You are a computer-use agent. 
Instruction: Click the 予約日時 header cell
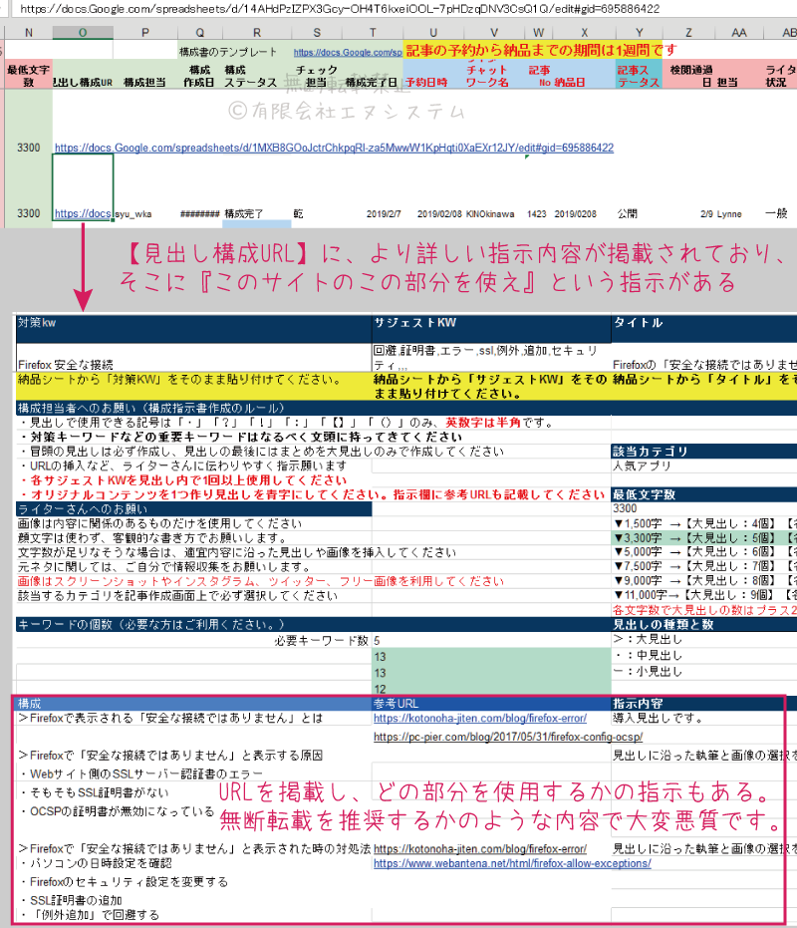coord(426,83)
